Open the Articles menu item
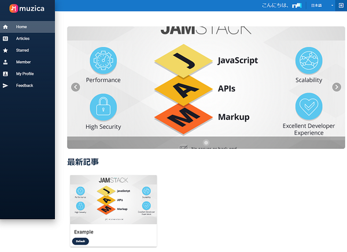347x252 pixels. 27,39
